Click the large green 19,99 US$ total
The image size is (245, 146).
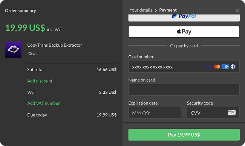[x=25, y=28]
